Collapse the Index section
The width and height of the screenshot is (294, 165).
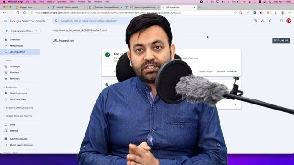click(4, 60)
